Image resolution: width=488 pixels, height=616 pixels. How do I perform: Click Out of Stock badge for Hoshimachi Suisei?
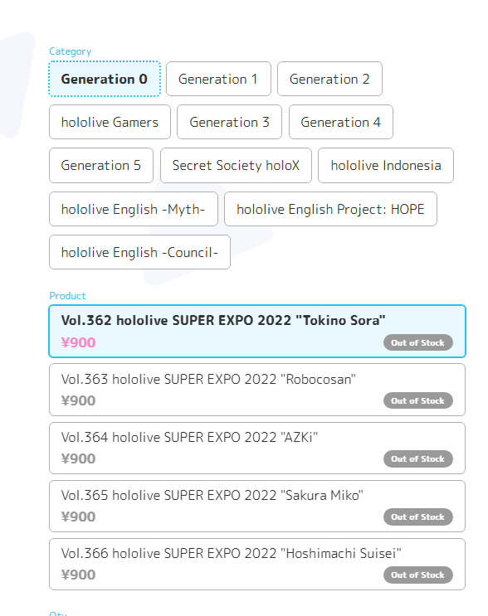[x=418, y=575]
